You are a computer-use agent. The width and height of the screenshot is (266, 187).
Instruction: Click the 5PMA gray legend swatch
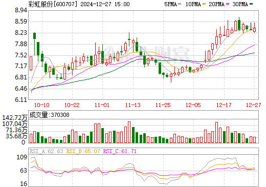tap(180, 4)
